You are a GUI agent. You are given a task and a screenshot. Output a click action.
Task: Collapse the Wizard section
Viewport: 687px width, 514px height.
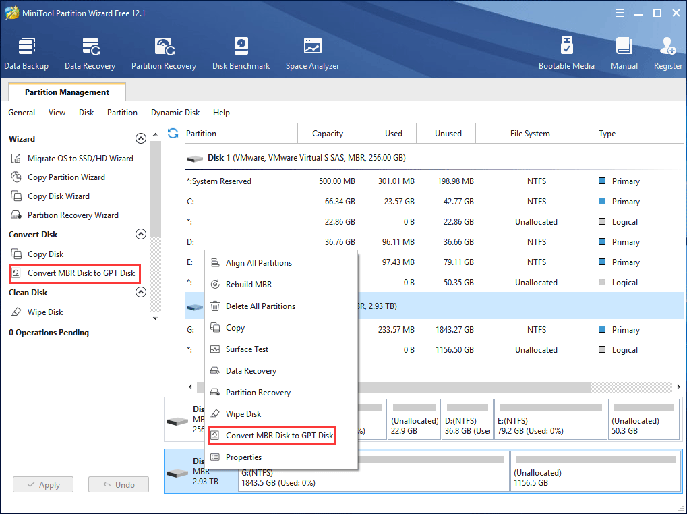(141, 138)
